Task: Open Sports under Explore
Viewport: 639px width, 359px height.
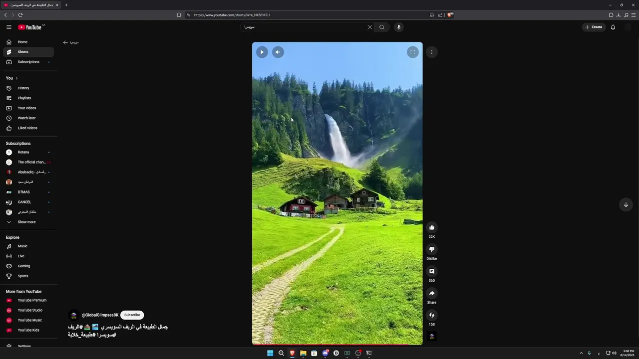Action: (x=28, y=276)
